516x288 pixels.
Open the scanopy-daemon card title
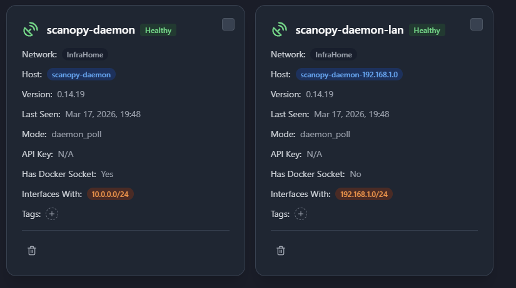click(x=91, y=30)
